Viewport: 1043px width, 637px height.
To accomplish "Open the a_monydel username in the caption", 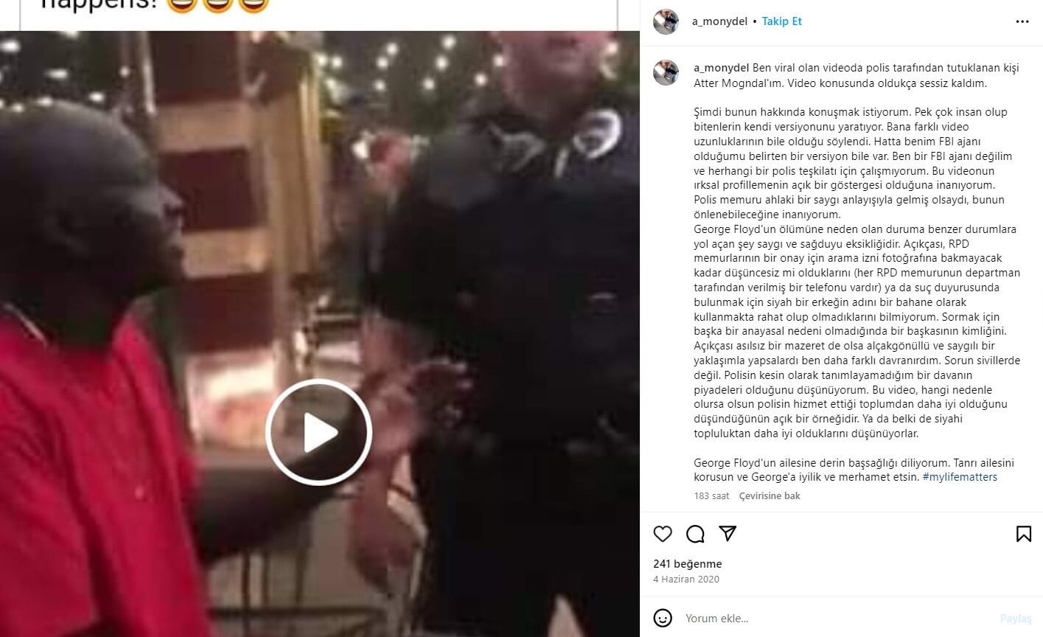I will click(x=722, y=68).
